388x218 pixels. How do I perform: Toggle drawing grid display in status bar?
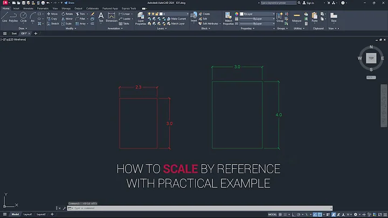pos(280,215)
